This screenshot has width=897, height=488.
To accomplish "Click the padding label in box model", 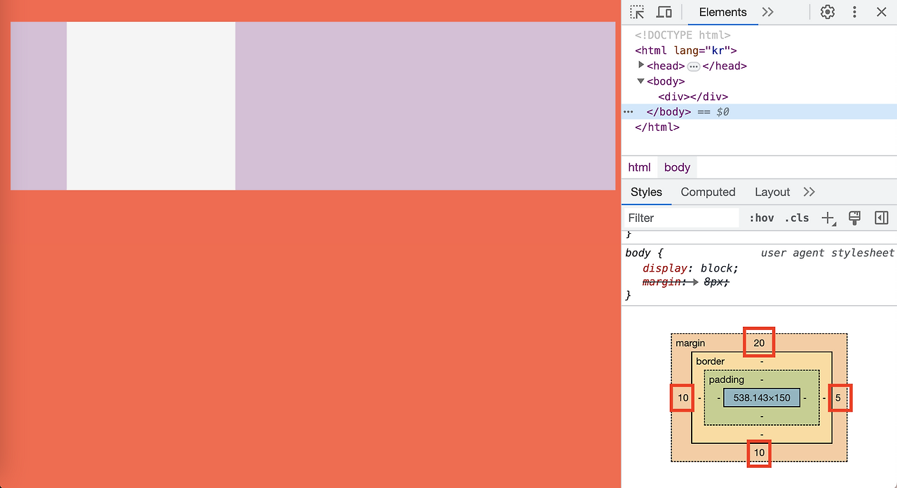I will (x=726, y=379).
